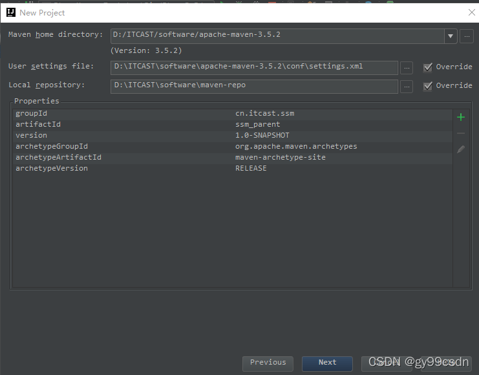This screenshot has height=375, width=479.
Task: Select the archetypeArtifactId property row
Action: coord(233,158)
